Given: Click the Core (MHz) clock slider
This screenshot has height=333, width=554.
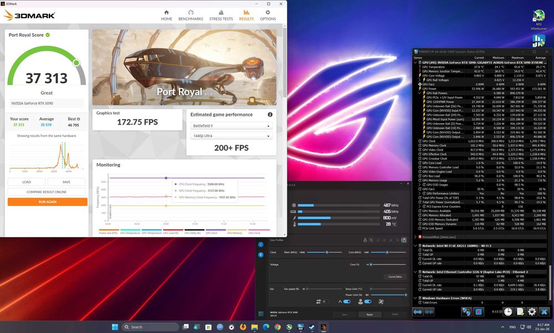Looking at the screenshot, I should [x=388, y=252].
